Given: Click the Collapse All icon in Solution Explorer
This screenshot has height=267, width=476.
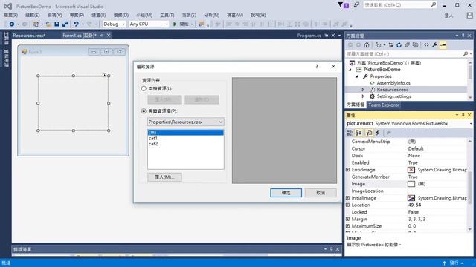Looking at the screenshot, I should (407, 45).
